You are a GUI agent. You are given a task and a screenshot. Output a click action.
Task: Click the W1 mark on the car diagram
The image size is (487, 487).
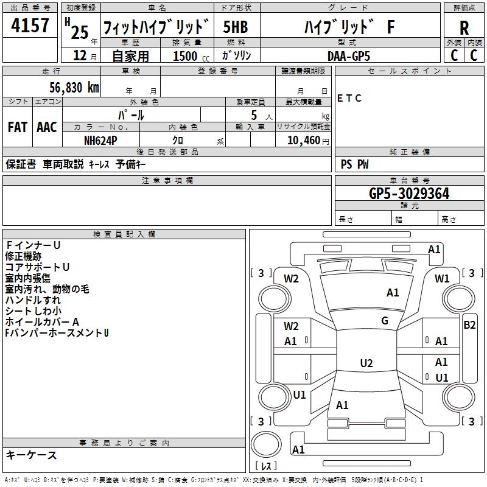(x=442, y=279)
